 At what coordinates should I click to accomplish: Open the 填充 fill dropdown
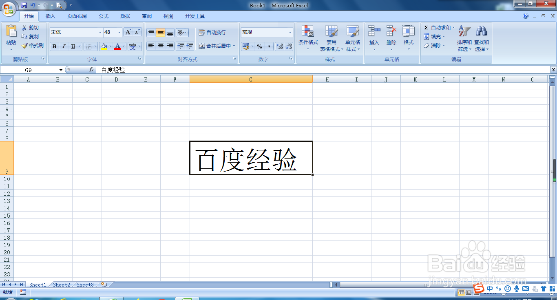[435, 37]
